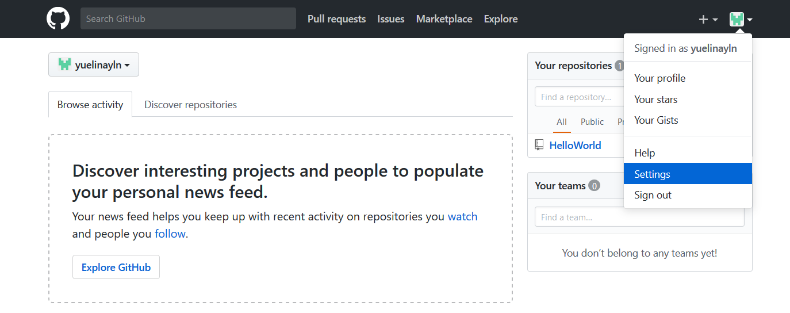This screenshot has width=790, height=313.
Task: Open the yuelinayln account switcher dropdown
Action: [x=94, y=65]
